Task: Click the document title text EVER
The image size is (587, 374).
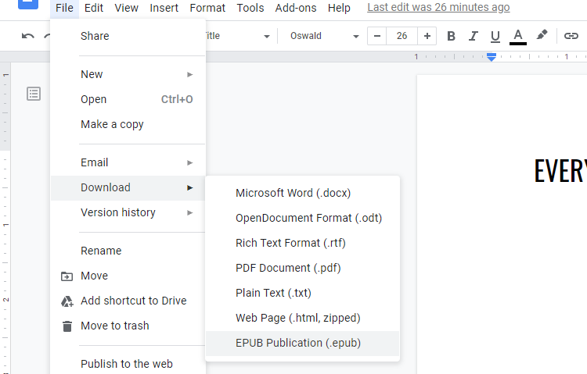Action: click(x=560, y=171)
